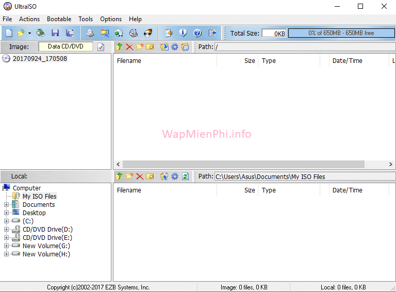Select My ISO Files folder in tree

39,196
